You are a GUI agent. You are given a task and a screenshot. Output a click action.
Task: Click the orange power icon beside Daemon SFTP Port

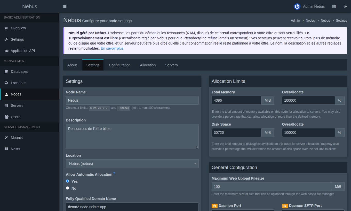285,206
